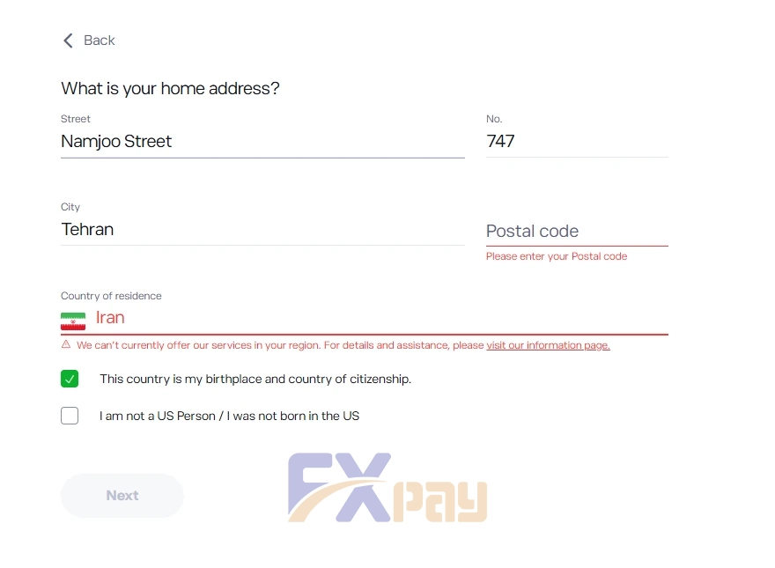Click the 'Please enter your Postal code' error message
This screenshot has height=568, width=775.
(557, 256)
